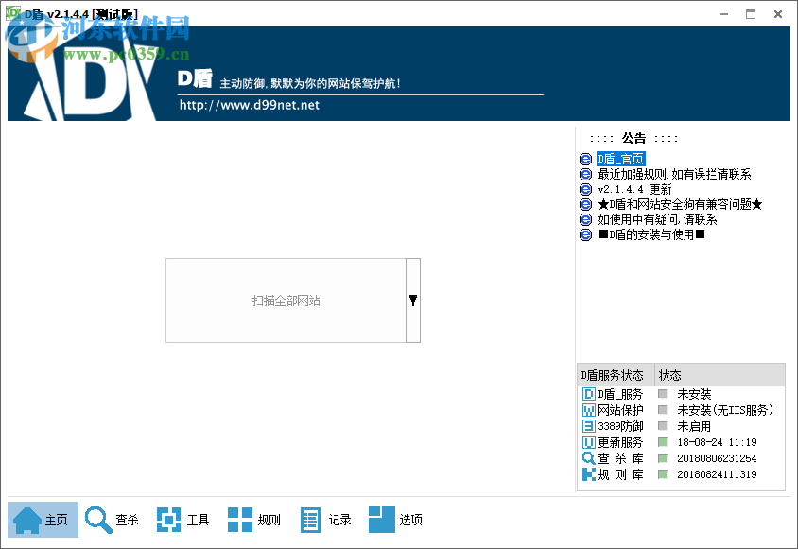This screenshot has height=549, width=798.
Task: Click the 查杀库 scan database icon
Action: 587,457
